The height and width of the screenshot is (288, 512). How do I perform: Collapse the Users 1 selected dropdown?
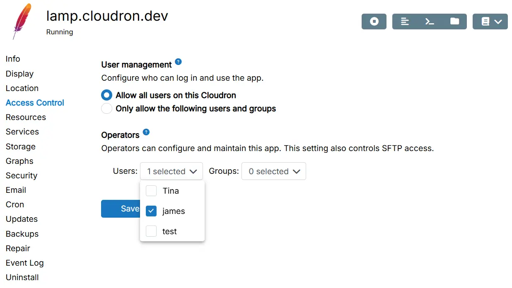tap(171, 171)
